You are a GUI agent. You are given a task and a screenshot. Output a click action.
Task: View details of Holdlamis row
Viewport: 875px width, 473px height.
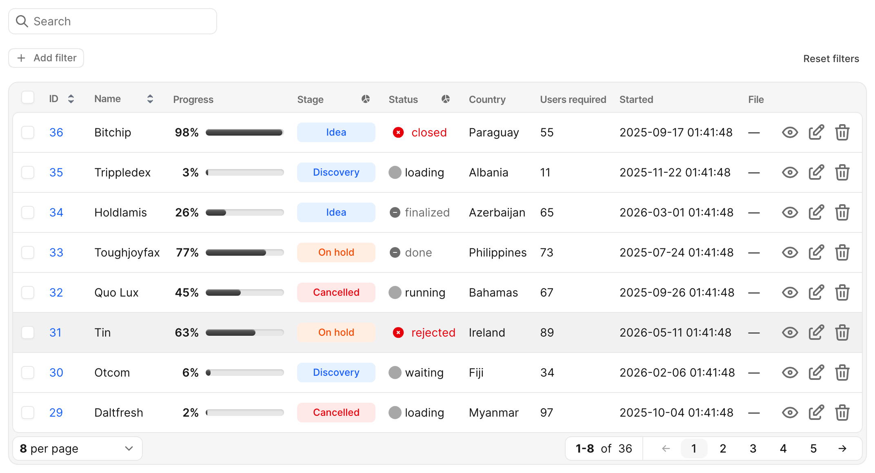(790, 212)
